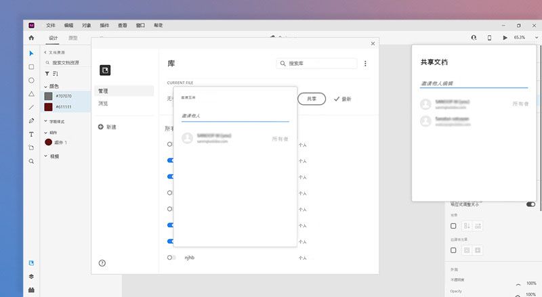Screen dimensions: 542x297
Task: Select 管理 in the library sidebar
Action: pyautogui.click(x=124, y=91)
